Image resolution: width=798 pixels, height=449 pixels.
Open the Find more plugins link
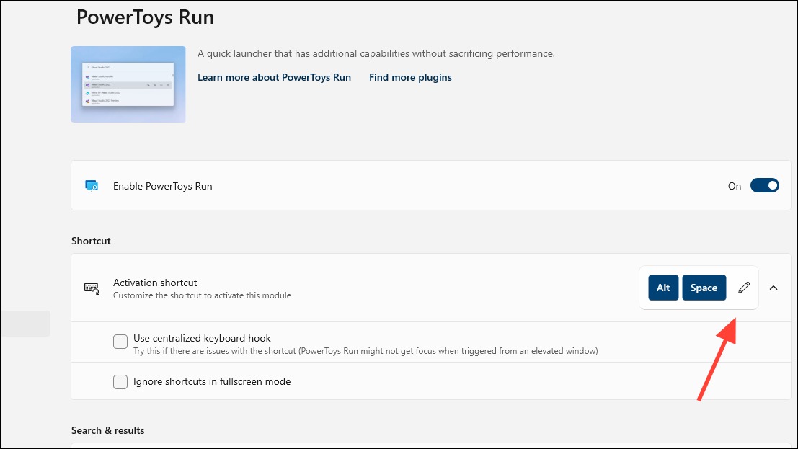coord(410,77)
